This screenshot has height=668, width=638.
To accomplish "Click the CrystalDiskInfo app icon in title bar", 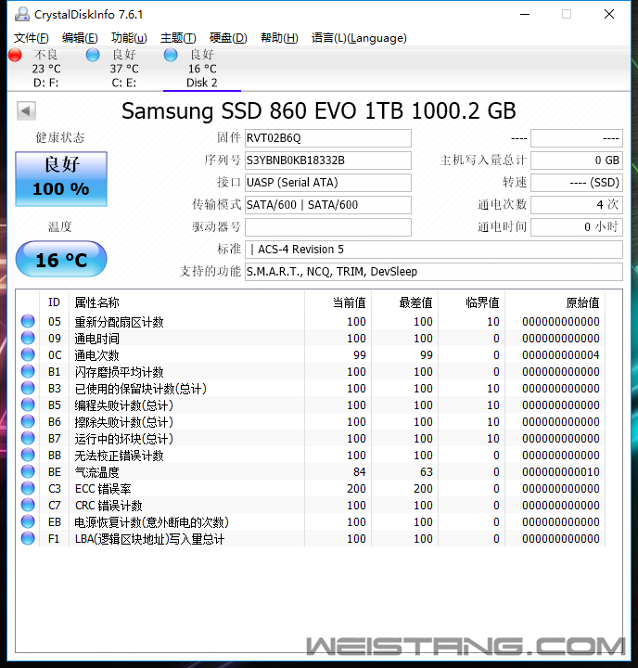I will point(21,14).
